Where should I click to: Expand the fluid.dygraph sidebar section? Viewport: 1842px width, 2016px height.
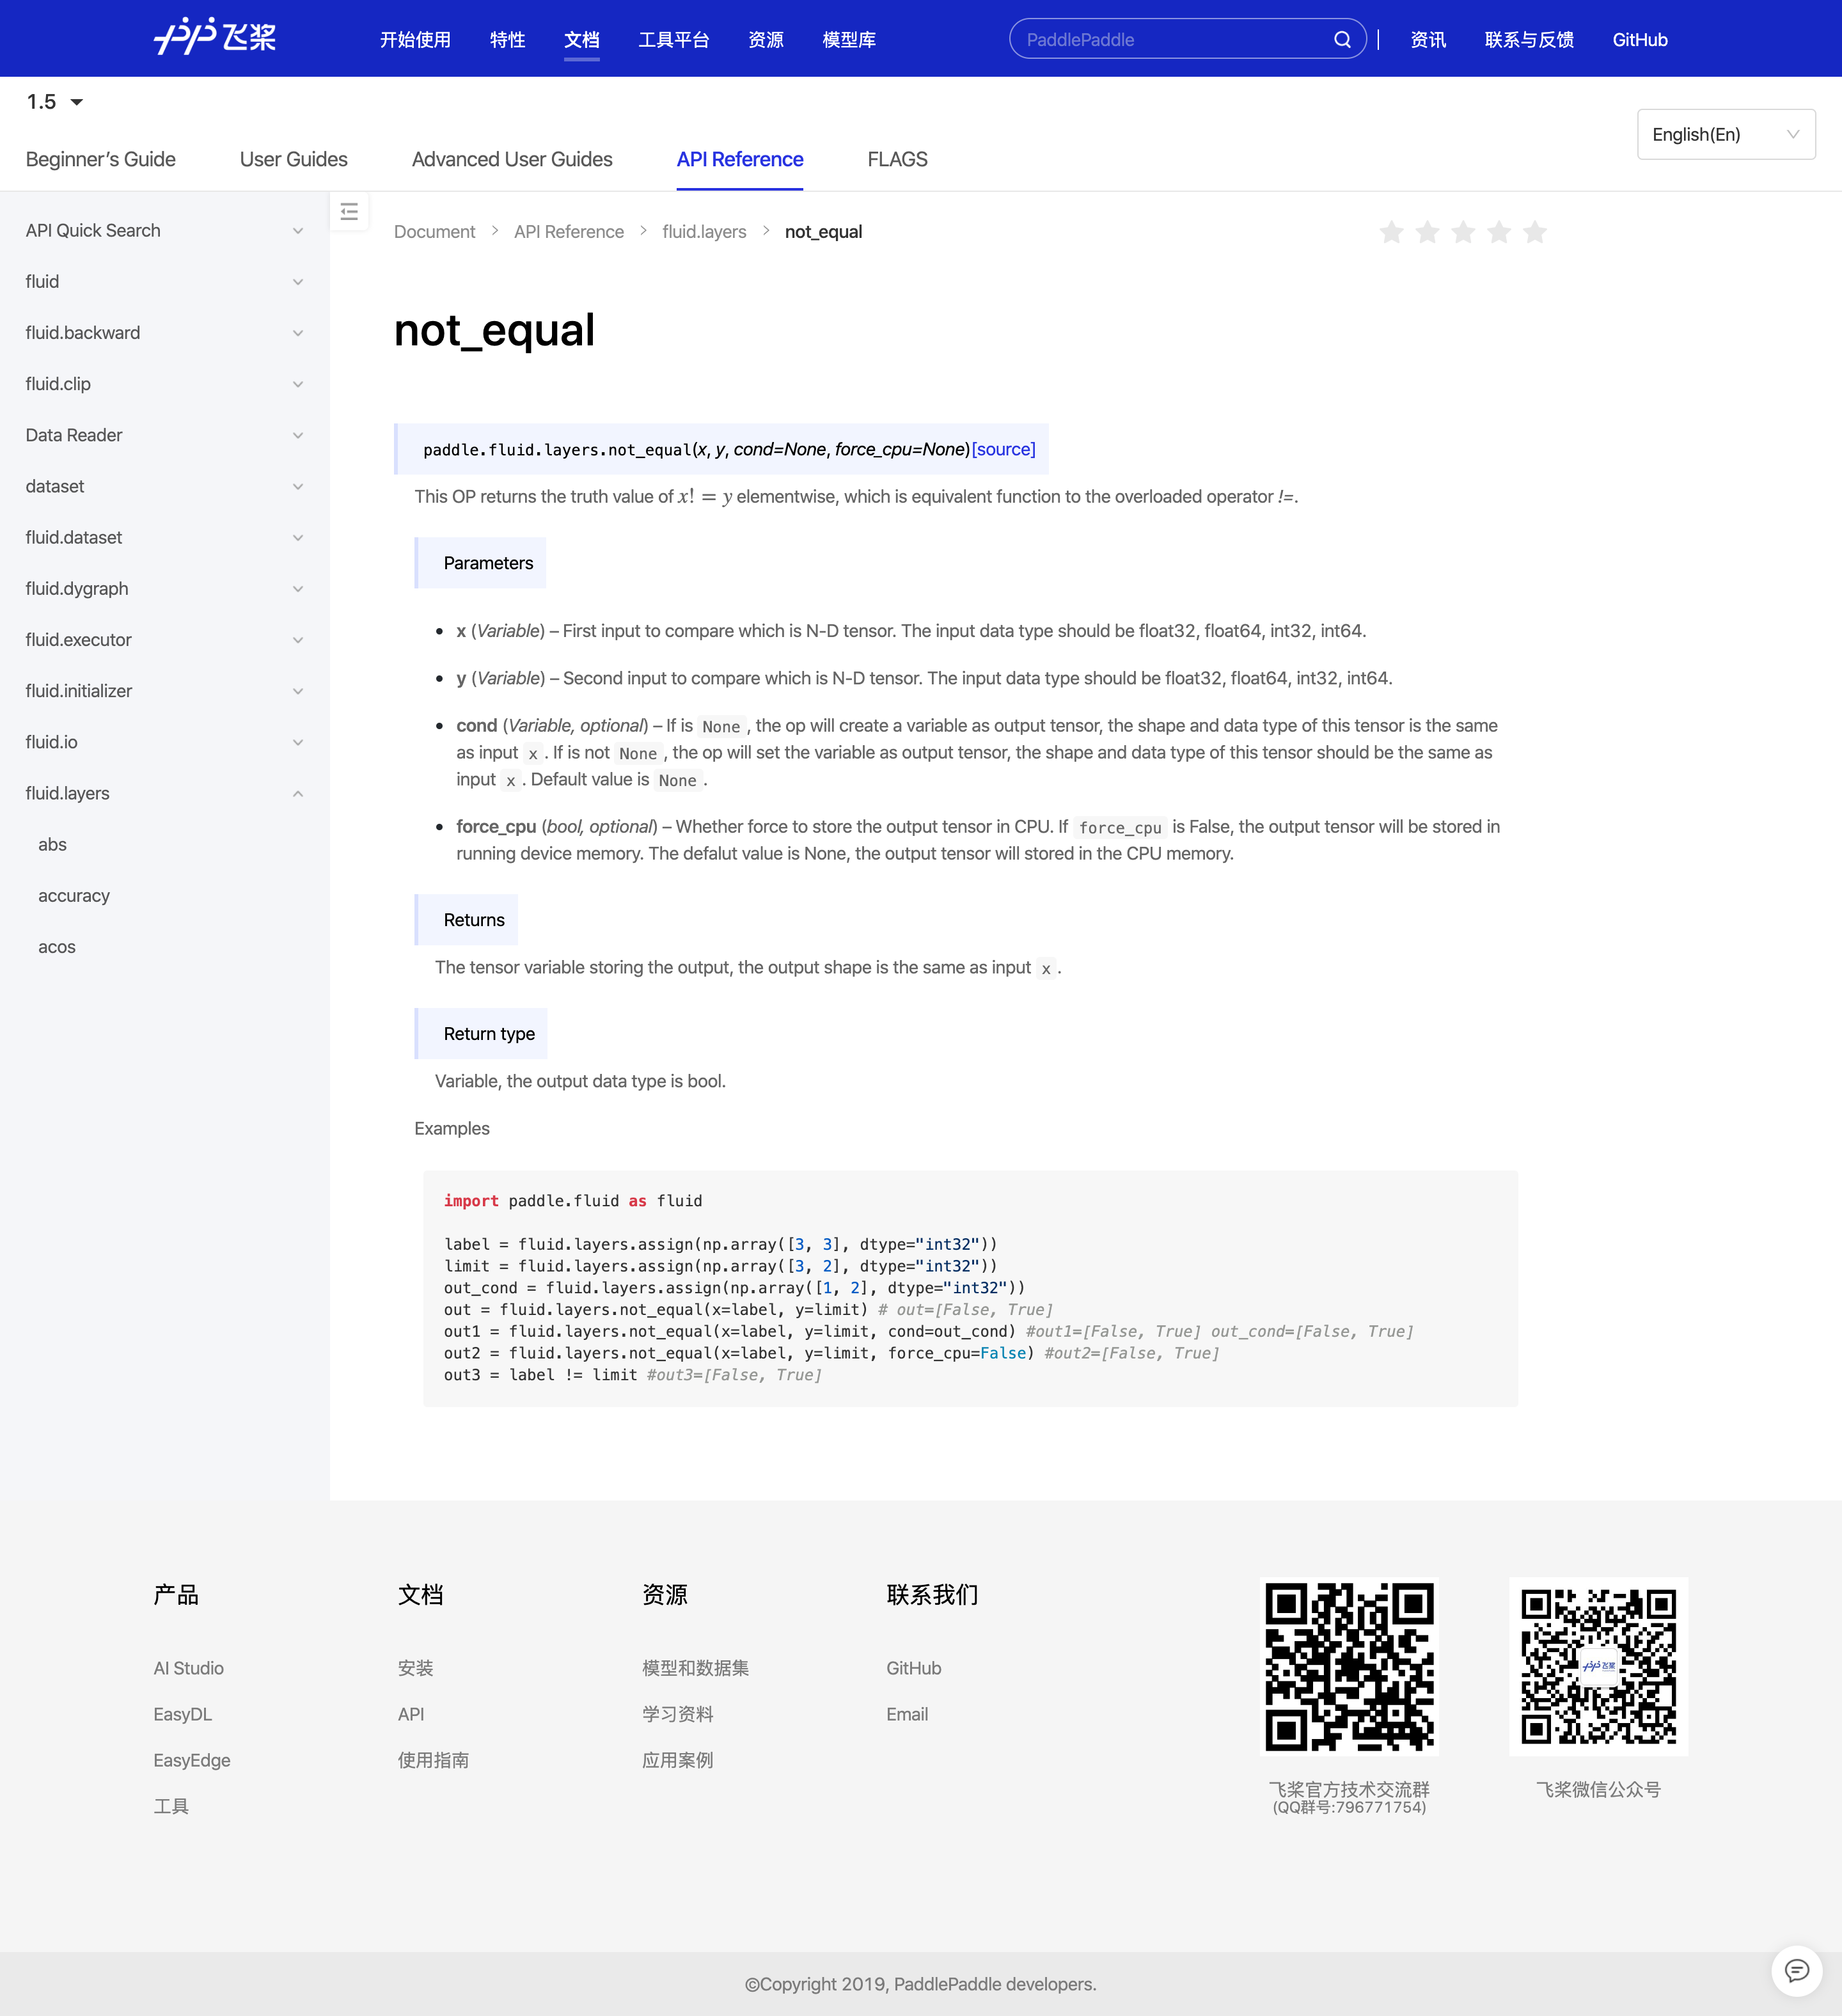tap(297, 589)
